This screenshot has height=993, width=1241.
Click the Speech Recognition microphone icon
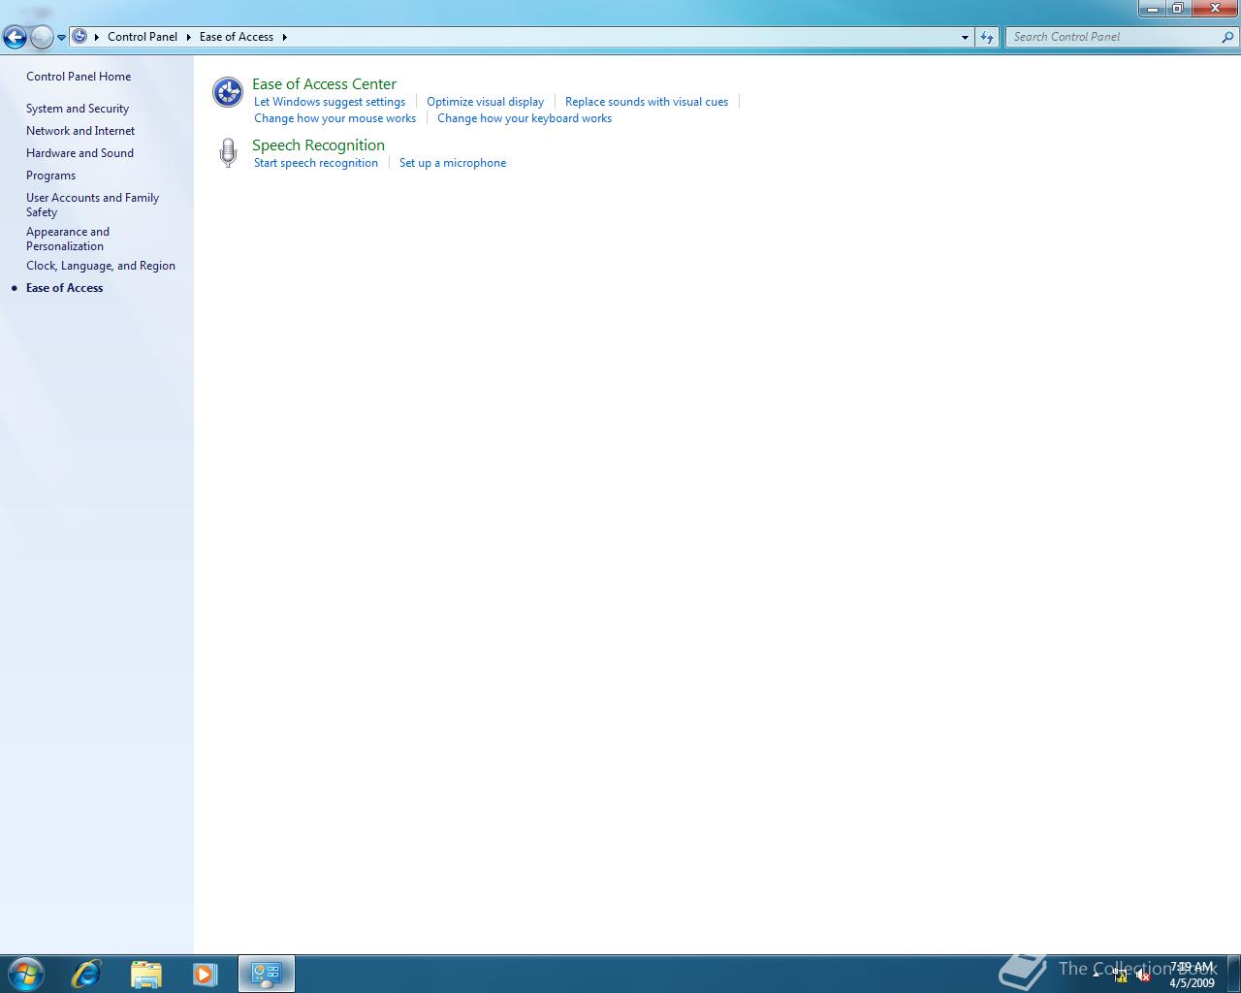coord(228,153)
